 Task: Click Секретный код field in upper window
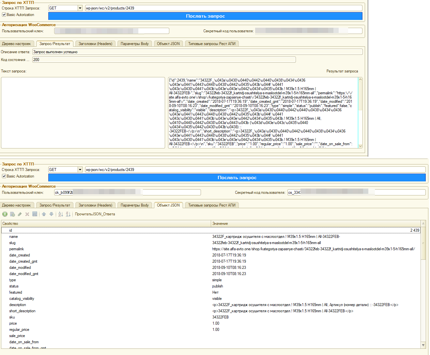tap(309, 31)
